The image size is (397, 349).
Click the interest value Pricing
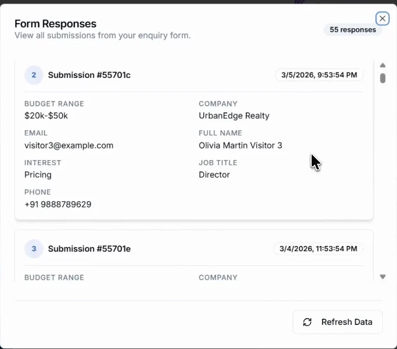coord(38,175)
